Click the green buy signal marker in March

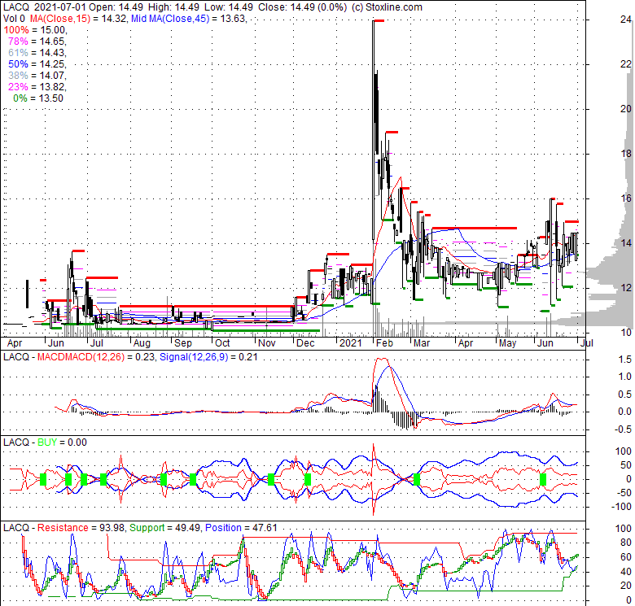(x=417, y=479)
